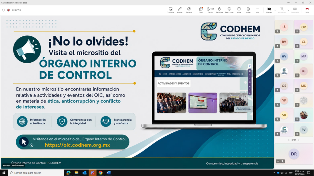314x176 pixels.
Task: Toggle the Micrófono mute button
Action: [282, 10]
